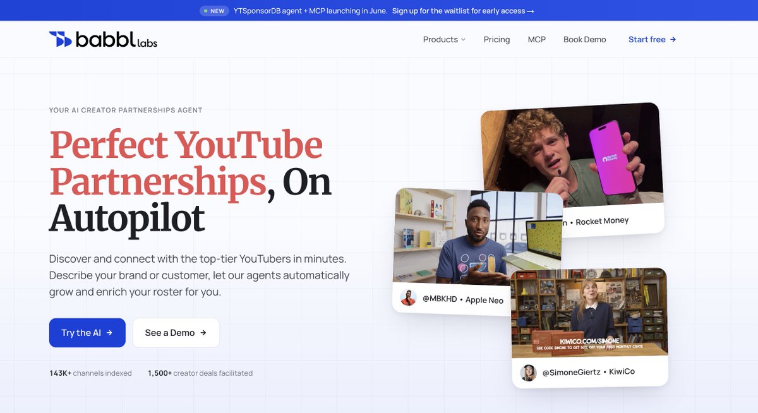758x413 pixels.
Task: Click the Try the AI button
Action: coord(87,333)
